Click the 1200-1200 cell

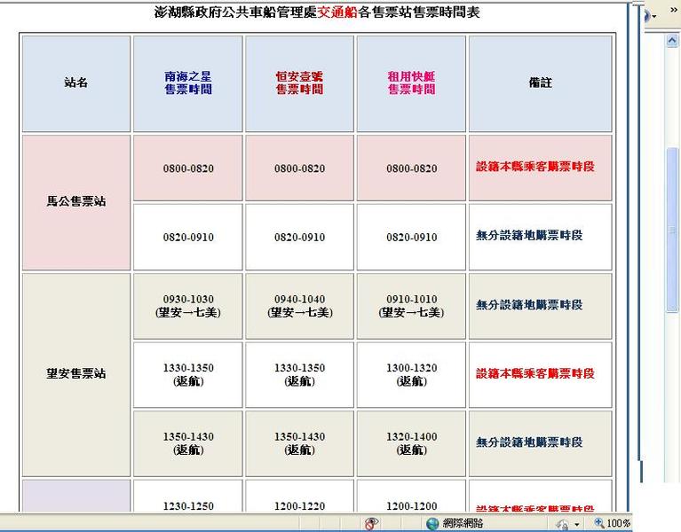[411, 497]
